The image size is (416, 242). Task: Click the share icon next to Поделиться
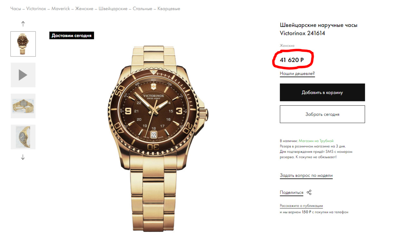309,192
